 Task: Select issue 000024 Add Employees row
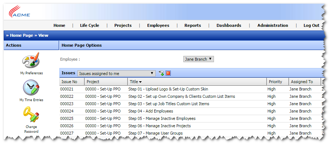coord(191,111)
